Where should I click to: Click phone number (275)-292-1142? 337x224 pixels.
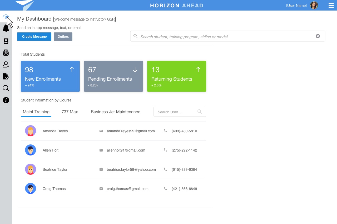184,150
